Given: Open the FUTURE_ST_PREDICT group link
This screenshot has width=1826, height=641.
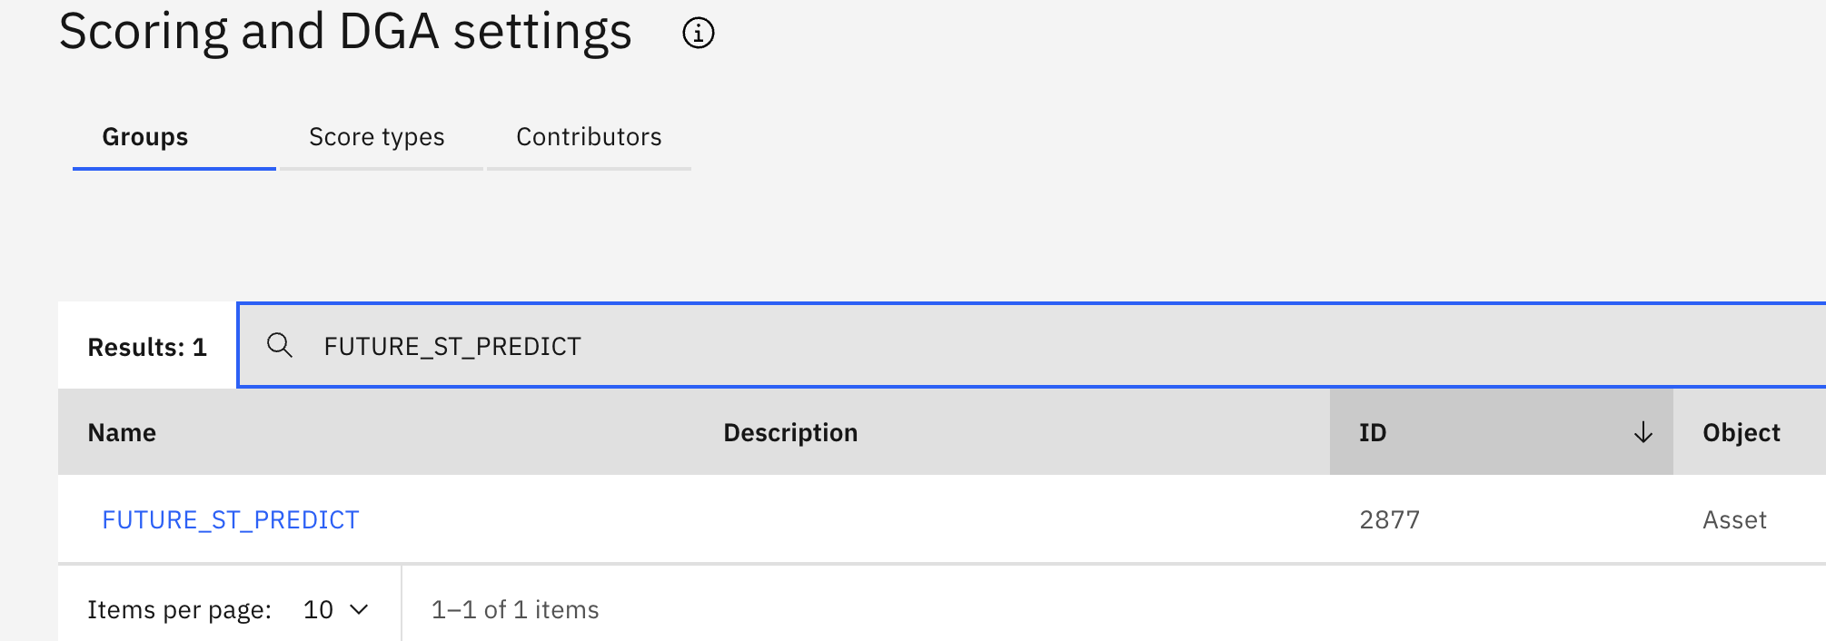Looking at the screenshot, I should pyautogui.click(x=231, y=519).
